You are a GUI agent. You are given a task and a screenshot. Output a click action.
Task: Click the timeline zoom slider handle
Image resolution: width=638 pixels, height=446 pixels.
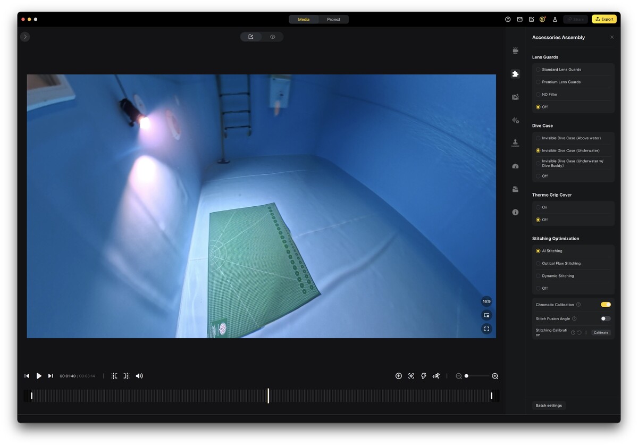(x=466, y=376)
